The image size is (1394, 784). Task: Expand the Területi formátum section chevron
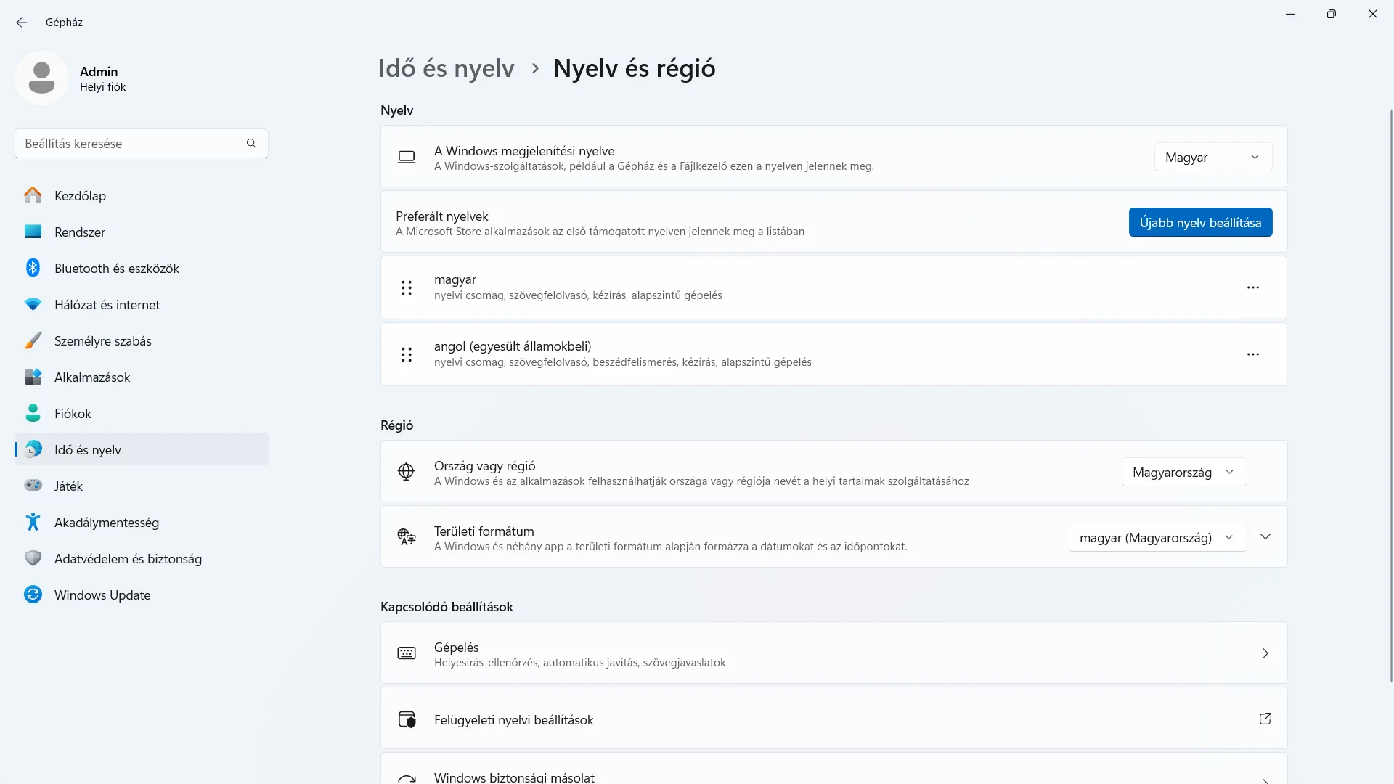[x=1265, y=537]
